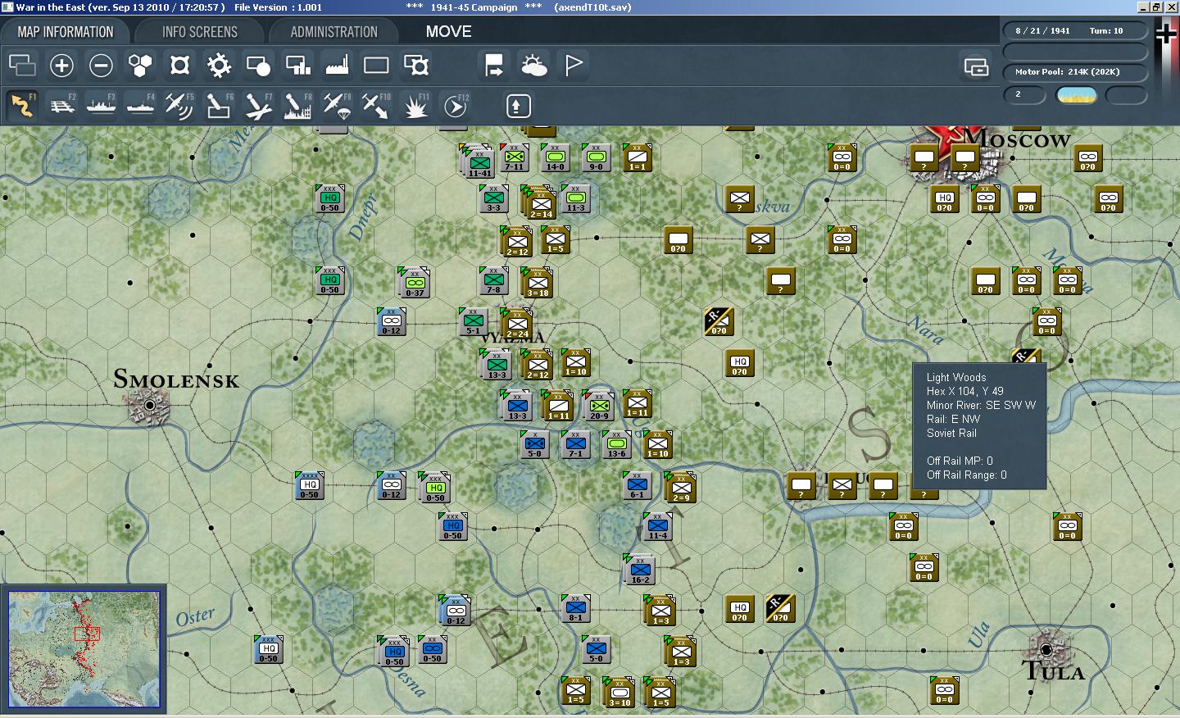Click the pennant flag icon
Viewport: 1180px width, 718px height.
pos(573,65)
